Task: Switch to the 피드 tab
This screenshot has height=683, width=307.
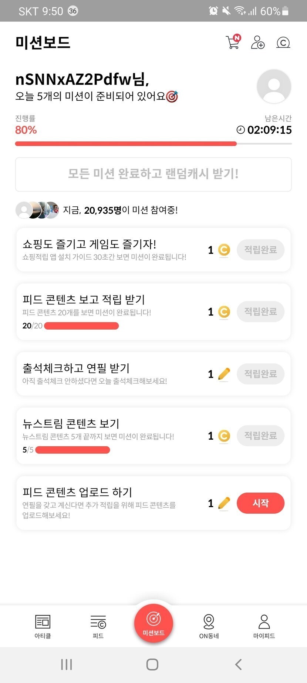Action: coord(98,626)
